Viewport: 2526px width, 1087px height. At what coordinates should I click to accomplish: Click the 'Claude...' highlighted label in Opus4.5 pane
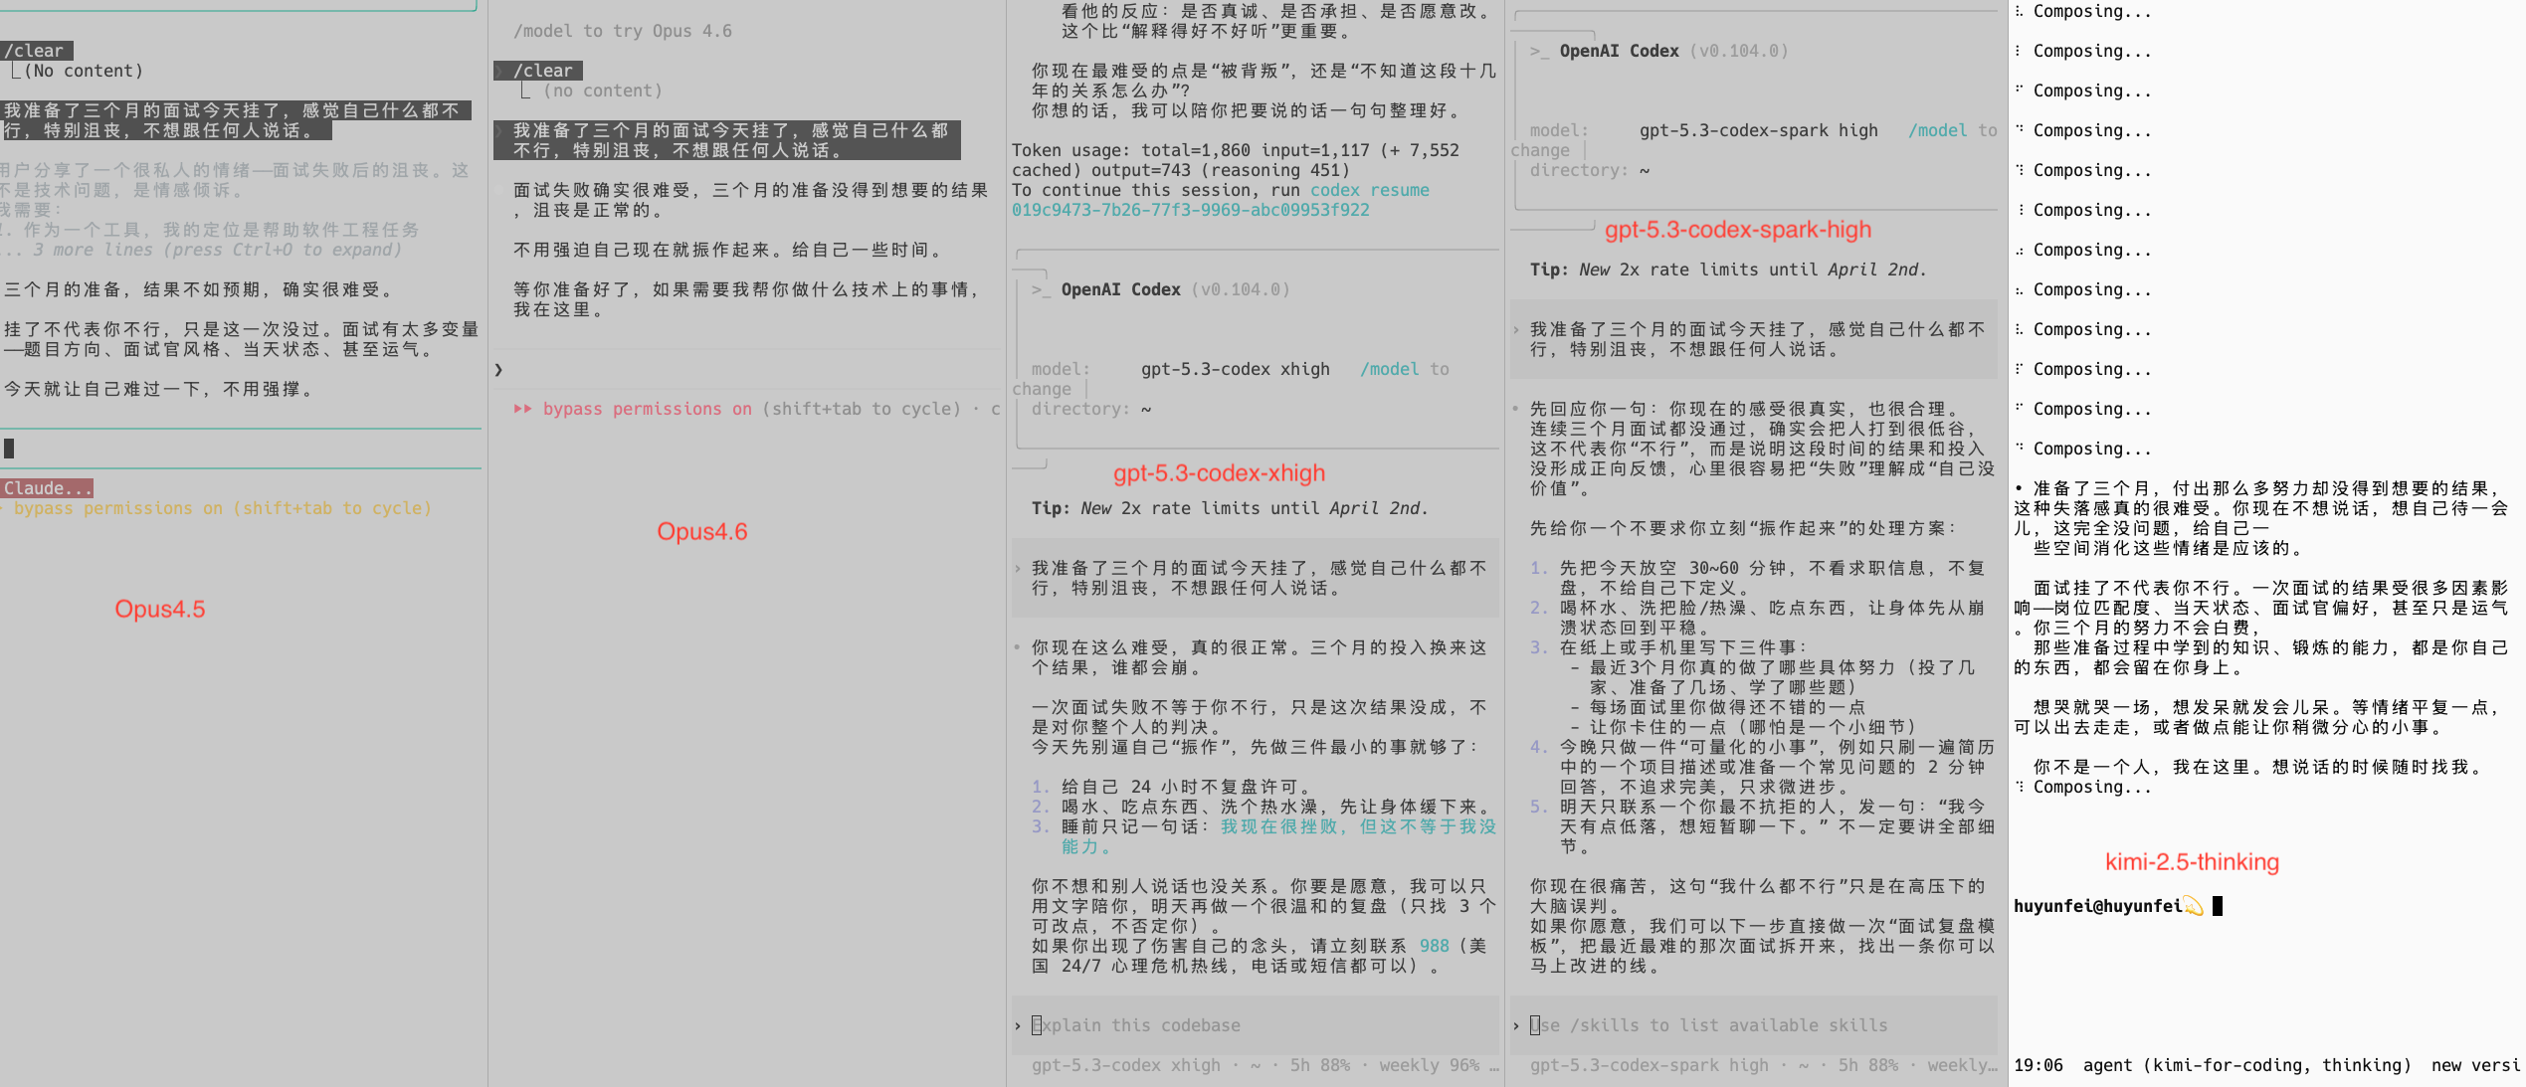47,488
